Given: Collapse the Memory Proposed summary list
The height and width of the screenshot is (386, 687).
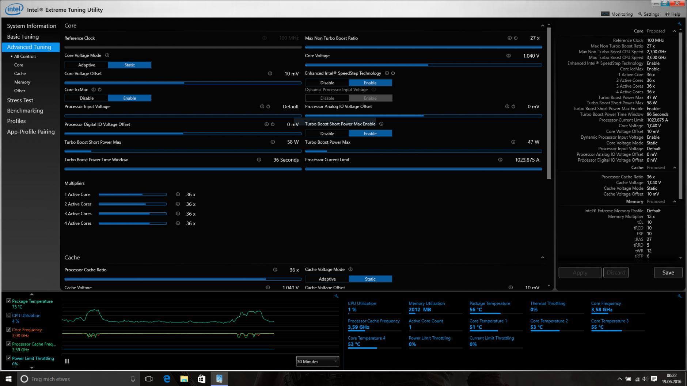Looking at the screenshot, I should tap(675, 201).
